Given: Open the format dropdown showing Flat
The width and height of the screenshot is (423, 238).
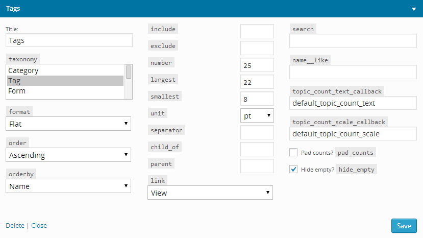Looking at the screenshot, I should click(68, 124).
